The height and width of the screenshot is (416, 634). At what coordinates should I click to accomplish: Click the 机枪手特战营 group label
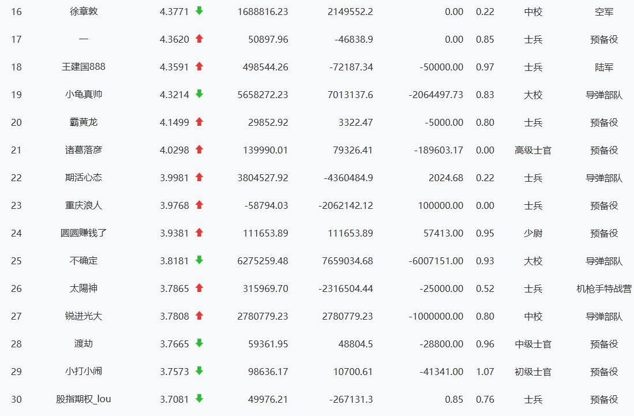tap(603, 288)
